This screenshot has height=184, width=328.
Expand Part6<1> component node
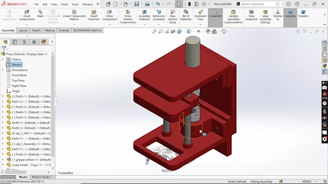click(x=3, y=123)
